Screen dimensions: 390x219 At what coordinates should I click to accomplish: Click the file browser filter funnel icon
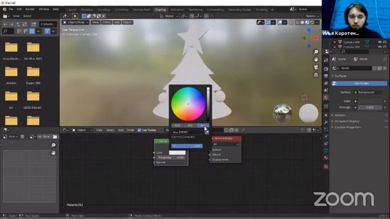[47, 31]
